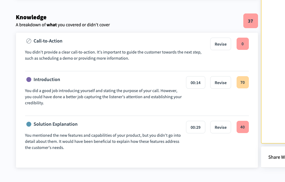This screenshot has height=182, width=285.
Task: Click the blue dot beside Solution Explanation
Action: (29, 124)
